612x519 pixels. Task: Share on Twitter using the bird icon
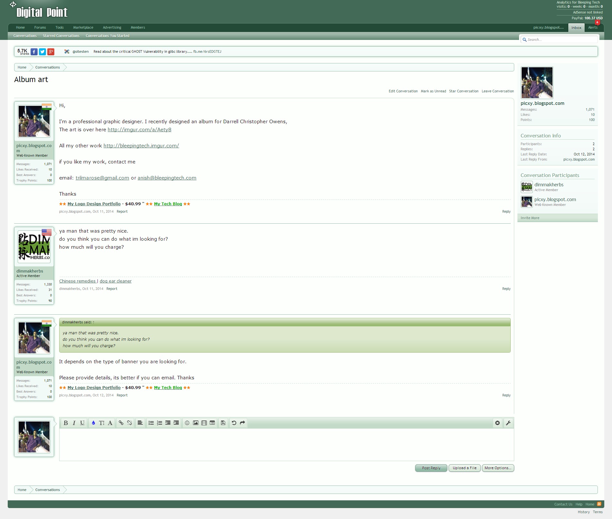click(42, 51)
